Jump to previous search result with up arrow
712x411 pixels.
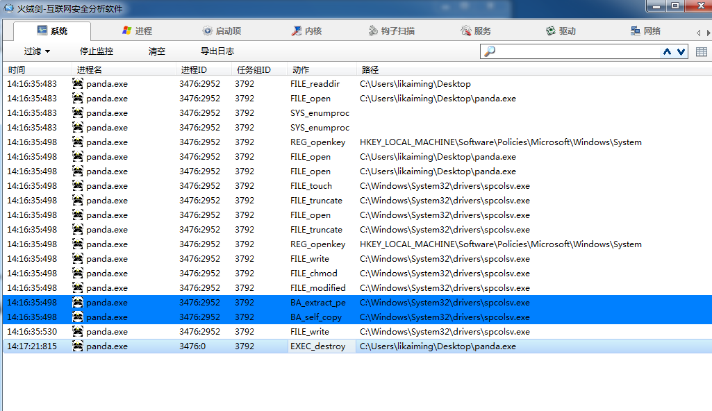(668, 51)
